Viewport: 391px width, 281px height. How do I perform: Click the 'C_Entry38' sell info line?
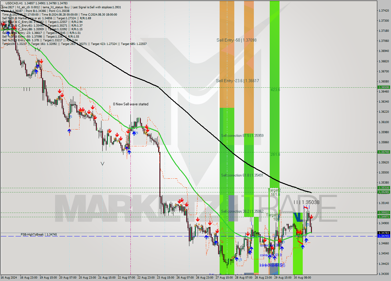coord(42,22)
